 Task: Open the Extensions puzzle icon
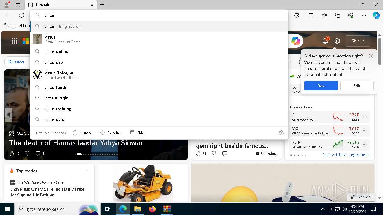pos(297,15)
